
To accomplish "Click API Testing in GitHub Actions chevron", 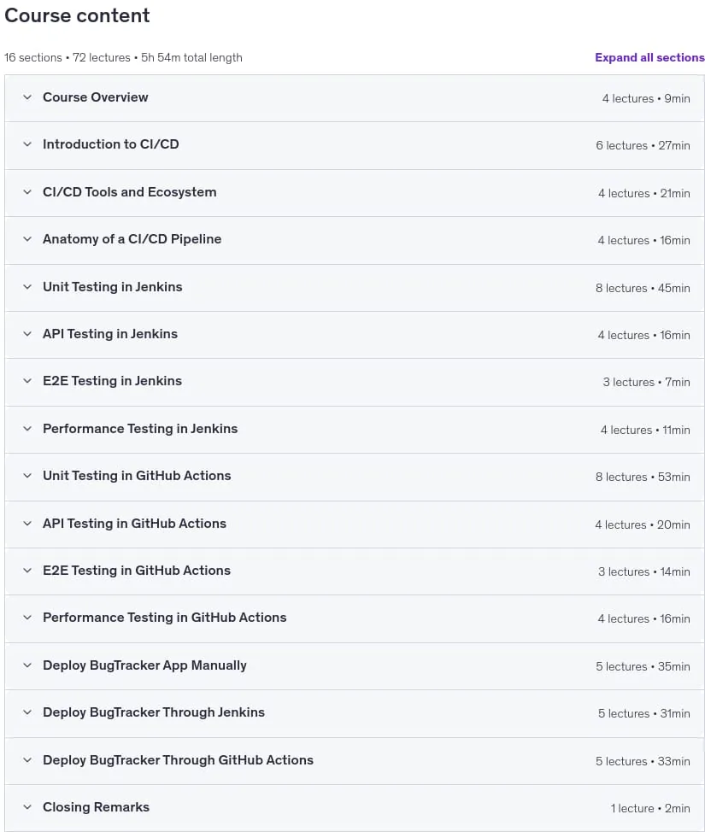I will click(27, 524).
